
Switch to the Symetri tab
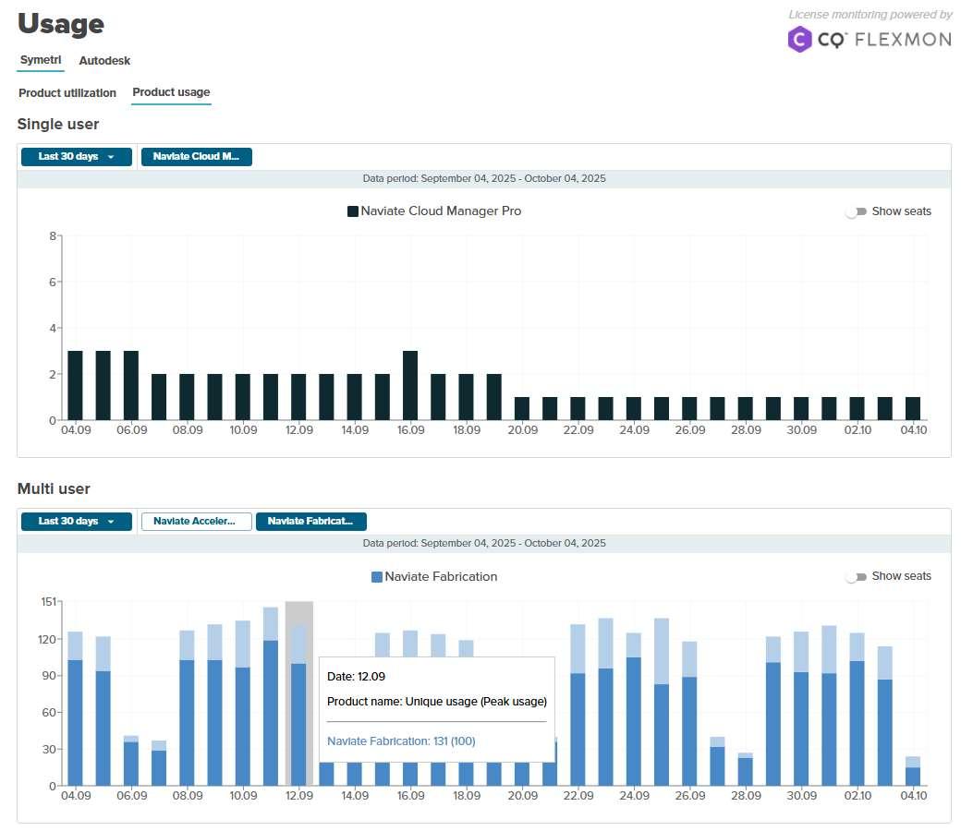(41, 60)
